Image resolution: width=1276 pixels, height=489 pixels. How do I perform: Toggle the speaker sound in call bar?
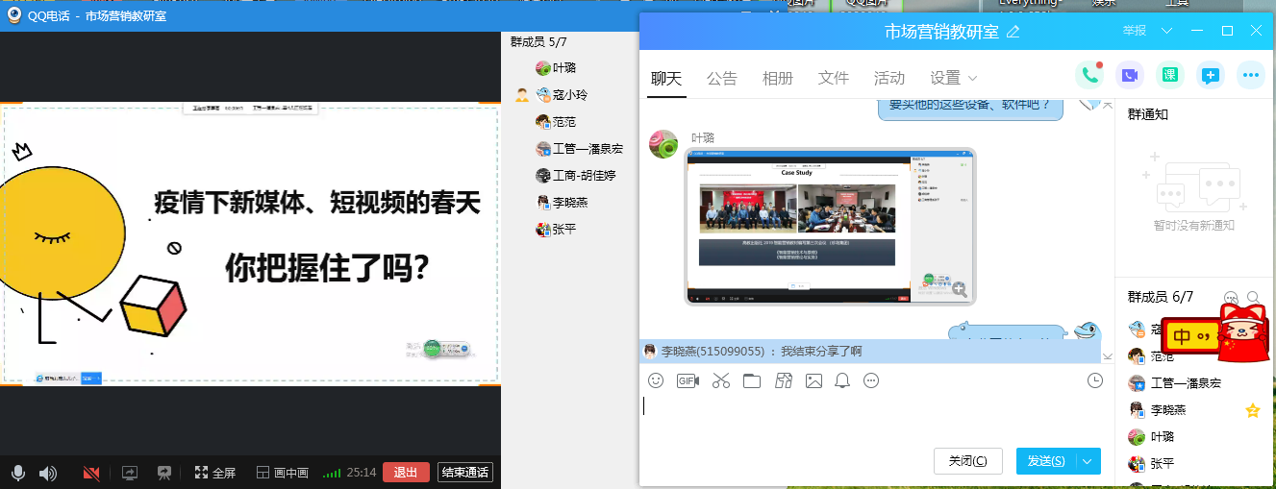click(x=47, y=473)
